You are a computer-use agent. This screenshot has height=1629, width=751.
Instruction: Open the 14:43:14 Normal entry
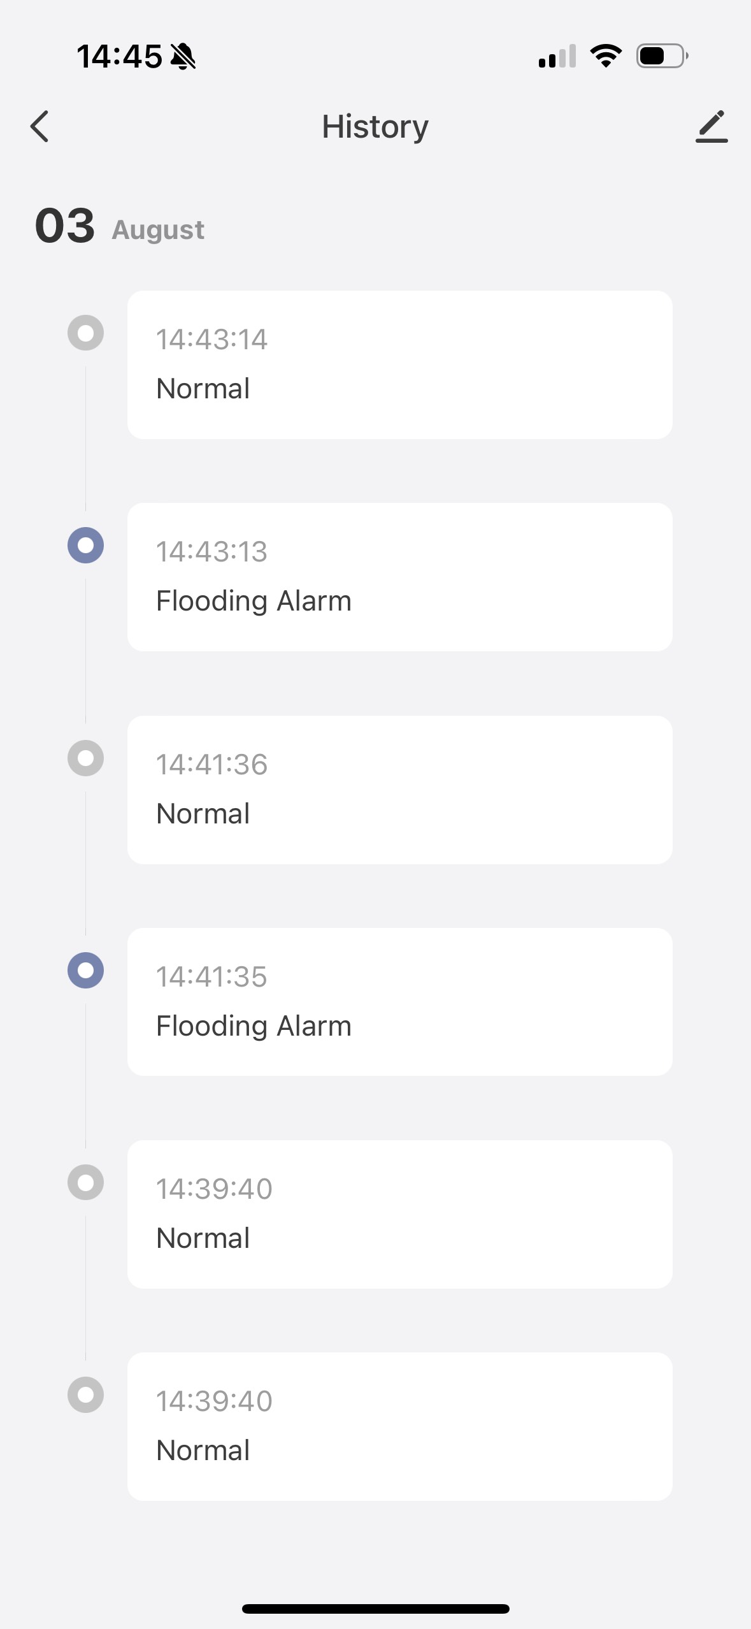[399, 365]
